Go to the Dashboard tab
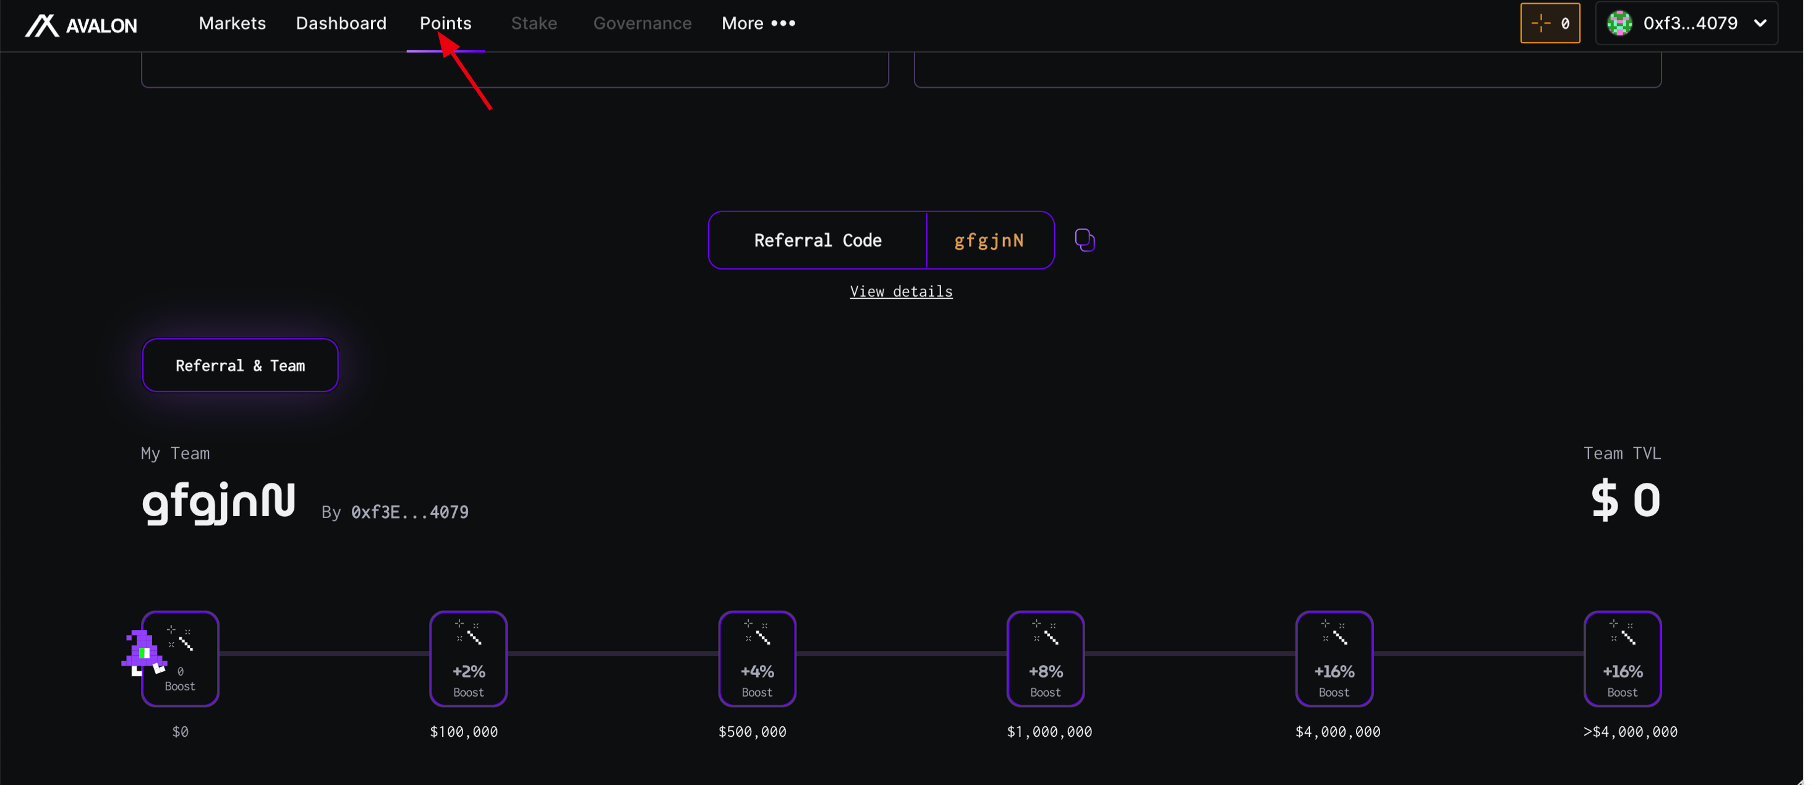Image resolution: width=1813 pixels, height=785 pixels. pyautogui.click(x=341, y=23)
